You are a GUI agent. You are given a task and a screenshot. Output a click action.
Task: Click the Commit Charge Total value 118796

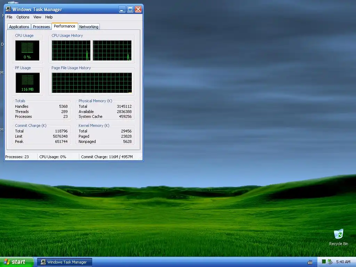tap(61, 131)
